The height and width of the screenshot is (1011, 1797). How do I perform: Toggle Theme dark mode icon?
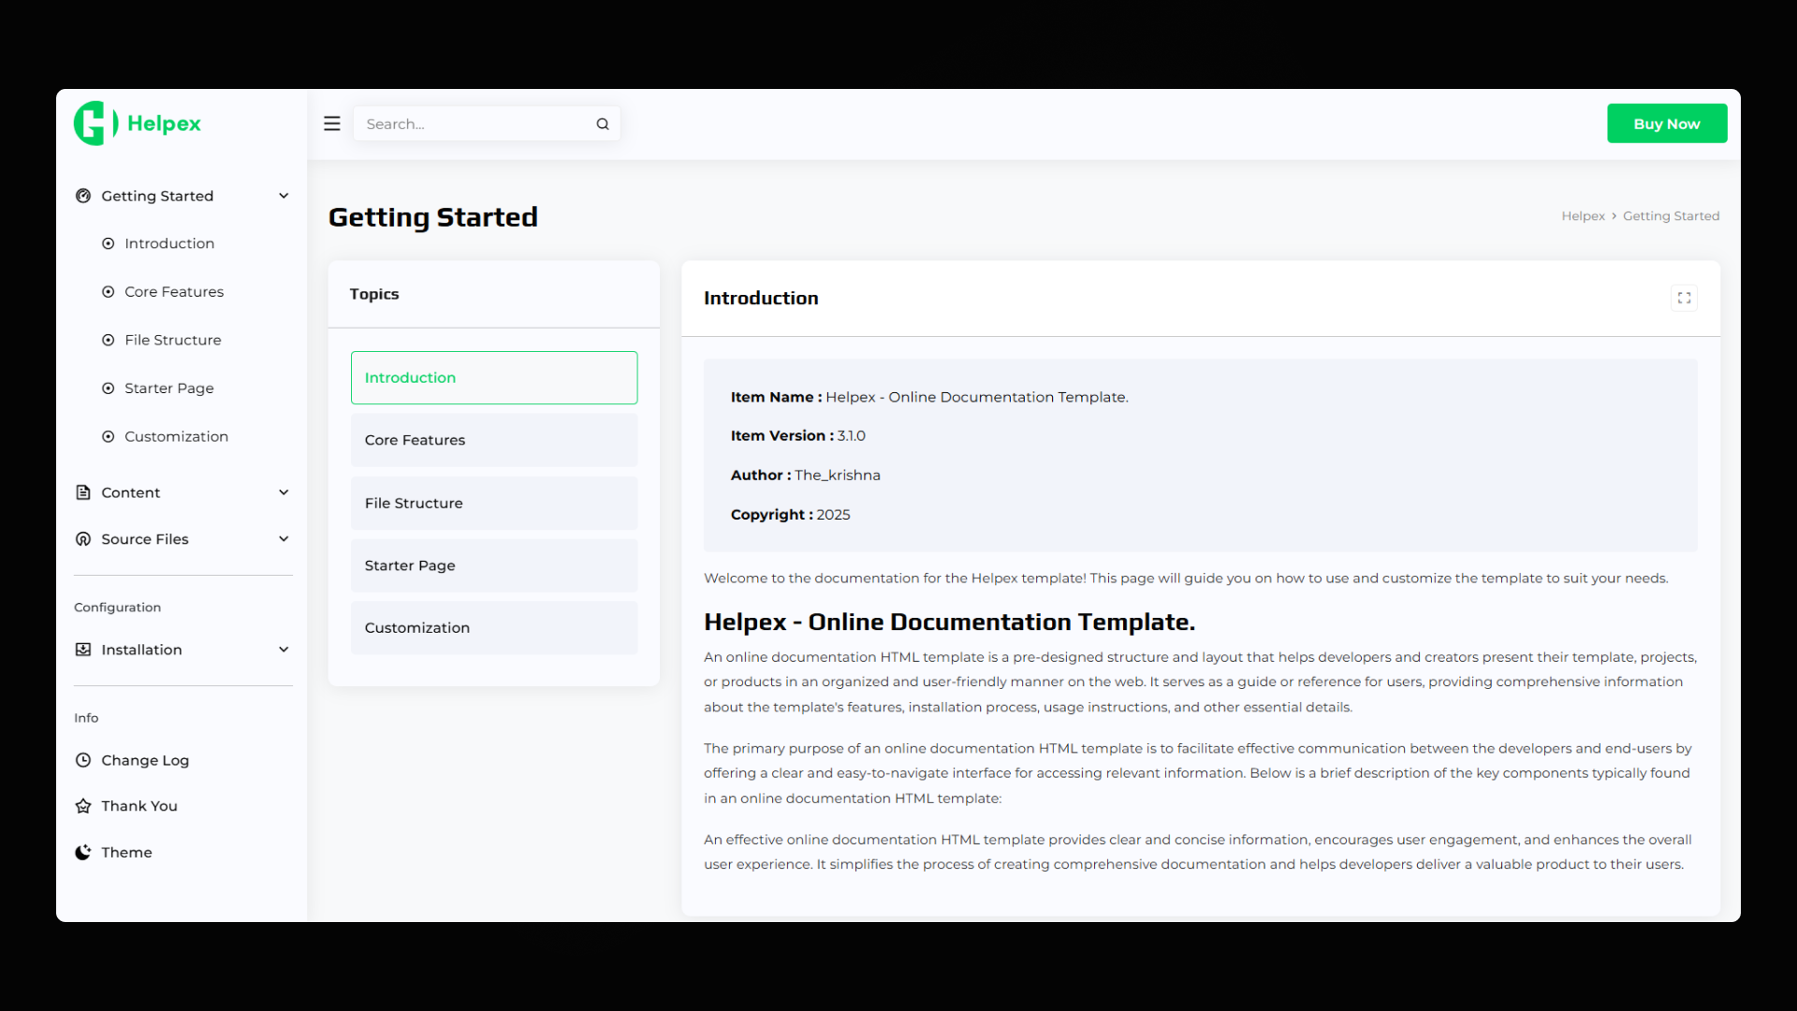[x=83, y=852]
